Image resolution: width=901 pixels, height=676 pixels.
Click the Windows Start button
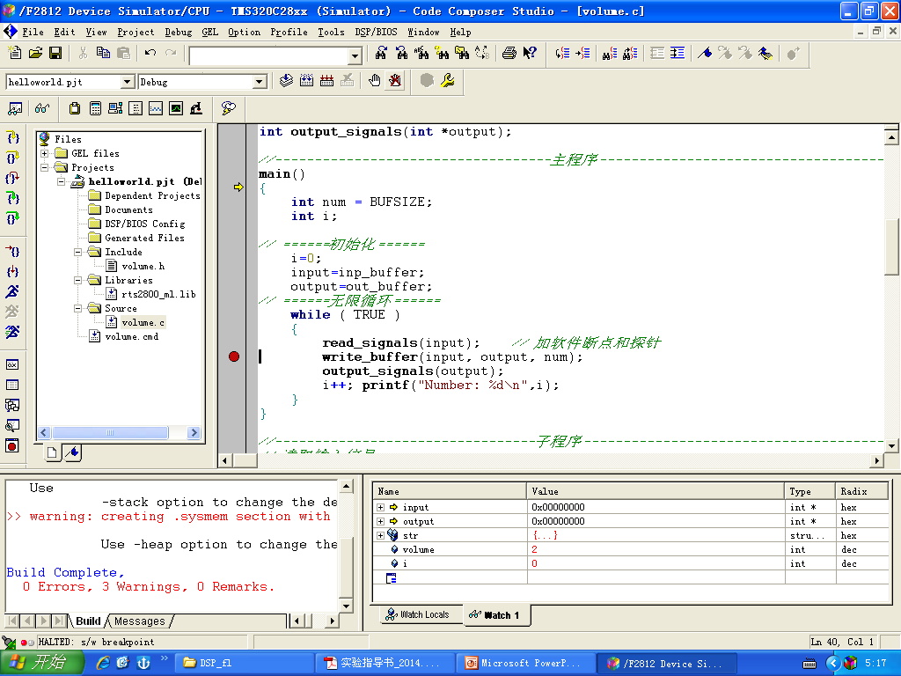click(x=42, y=663)
